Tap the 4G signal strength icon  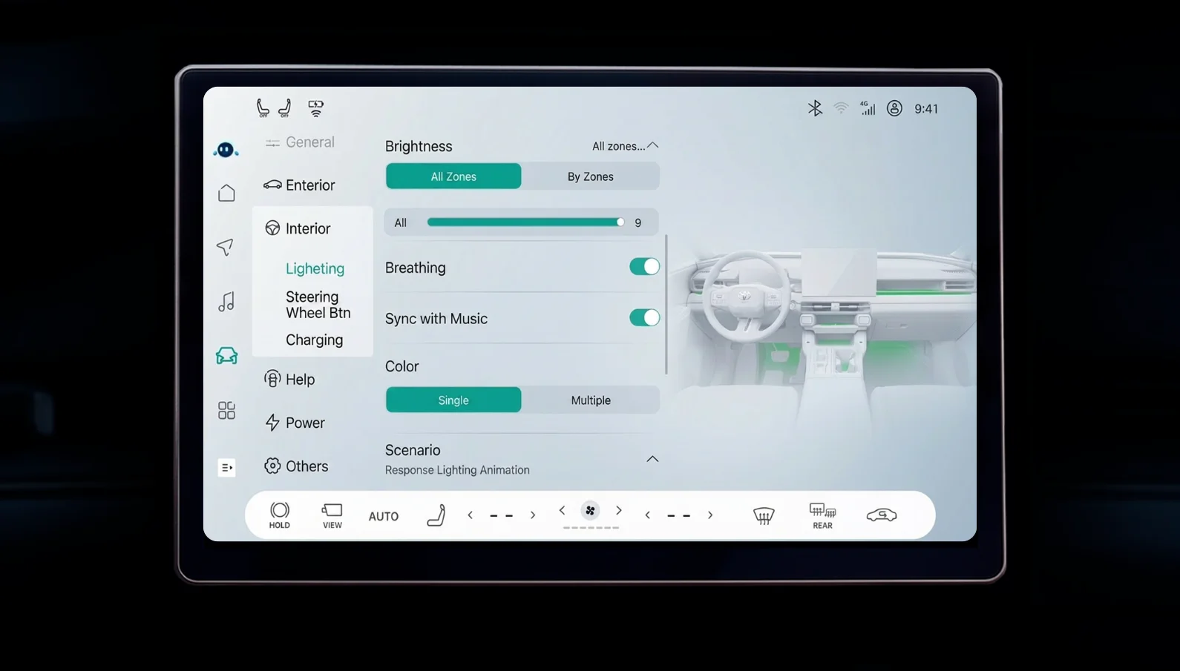[x=867, y=108]
